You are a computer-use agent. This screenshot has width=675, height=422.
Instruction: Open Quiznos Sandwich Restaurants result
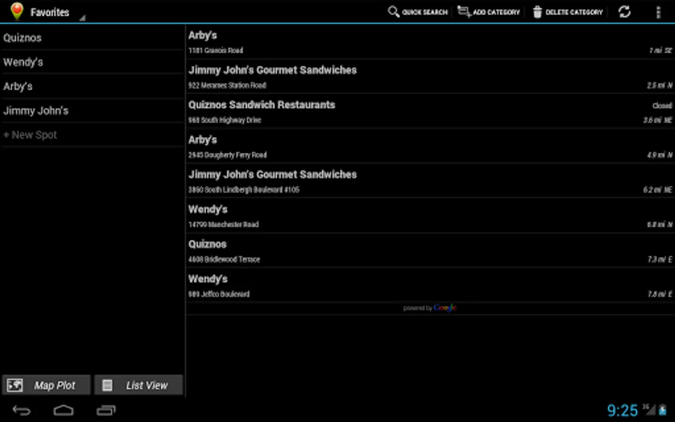pos(430,111)
